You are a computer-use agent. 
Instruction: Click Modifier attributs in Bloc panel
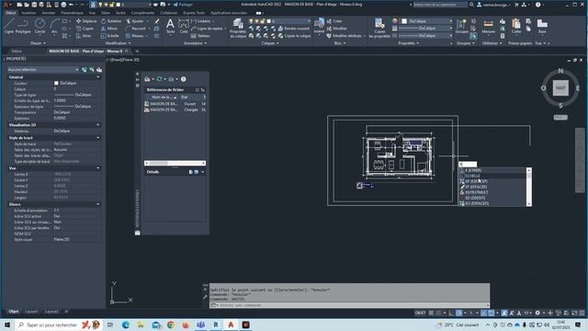tap(345, 36)
